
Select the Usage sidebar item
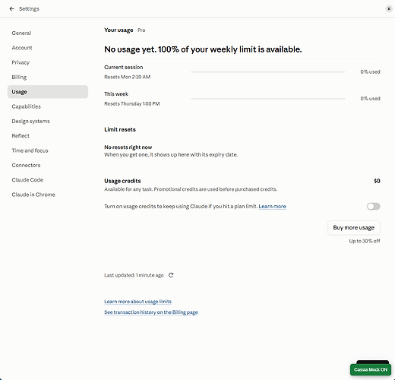(48, 92)
